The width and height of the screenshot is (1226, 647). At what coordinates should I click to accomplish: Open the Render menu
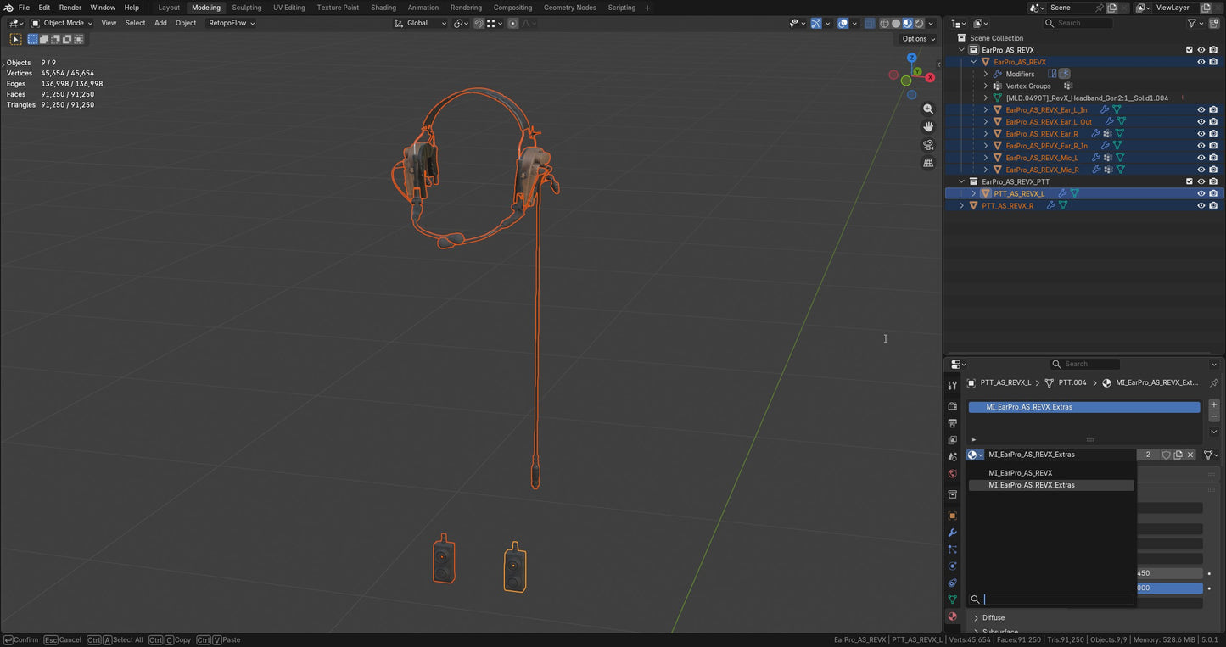pyautogui.click(x=70, y=8)
